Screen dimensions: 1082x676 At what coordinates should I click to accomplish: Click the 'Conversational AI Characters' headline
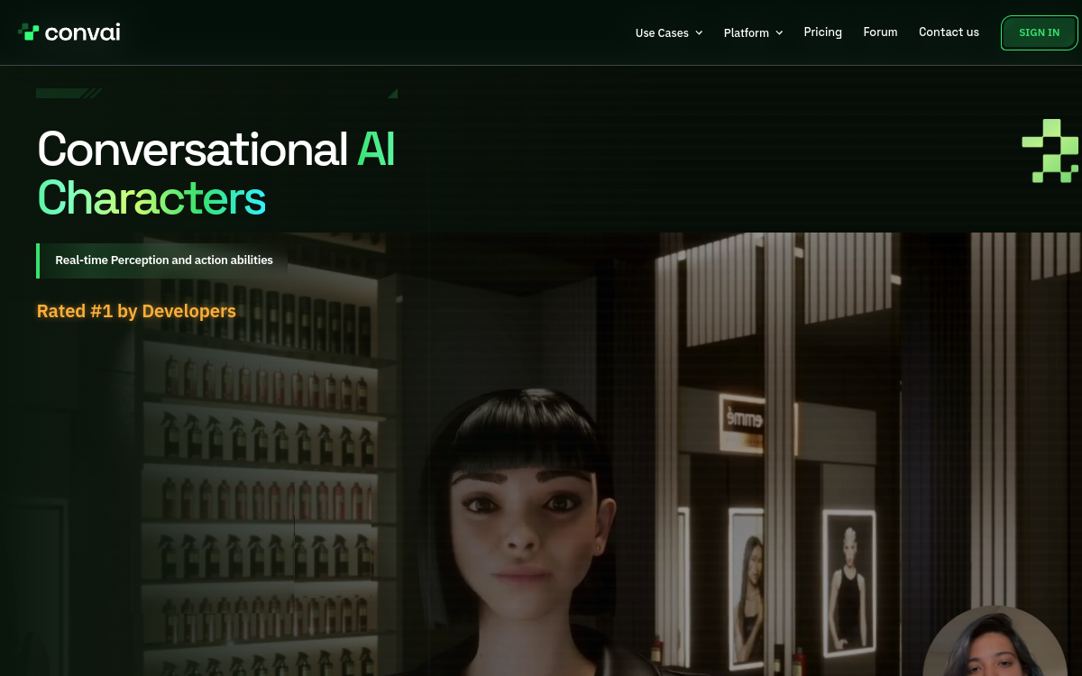[x=216, y=173]
